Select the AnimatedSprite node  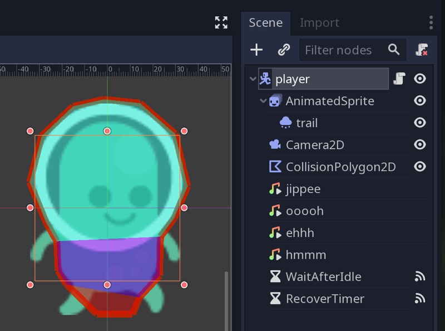coord(330,101)
